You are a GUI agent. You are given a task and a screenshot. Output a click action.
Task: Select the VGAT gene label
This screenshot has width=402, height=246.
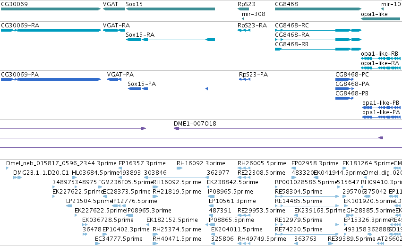click(111, 4)
